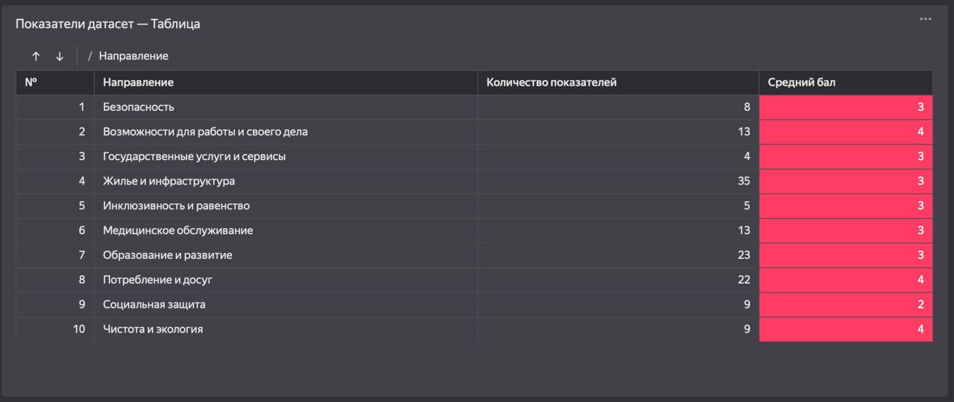The height and width of the screenshot is (402, 954).
Task: Click the widget title Показатели датасет — Таблица
Action: [108, 24]
